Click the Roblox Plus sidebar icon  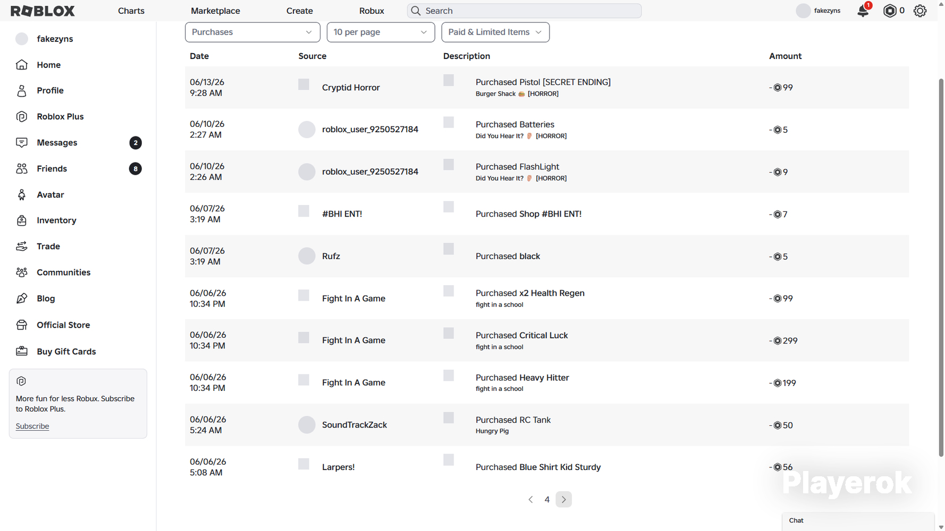[x=22, y=117]
